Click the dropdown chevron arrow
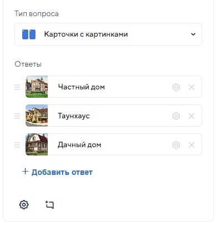This screenshot has height=226, width=216. (193, 34)
